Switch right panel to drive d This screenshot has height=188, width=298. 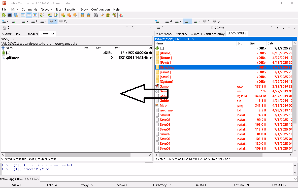[x=169, y=21]
